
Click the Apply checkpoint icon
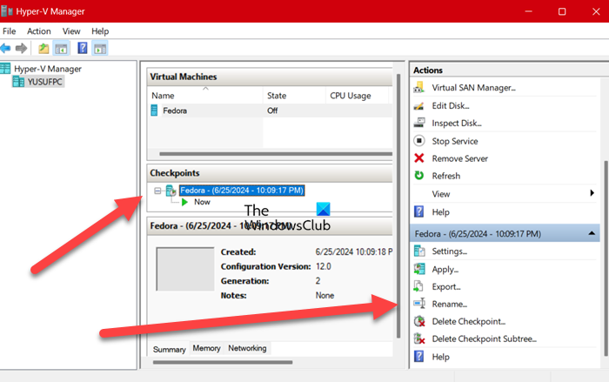point(419,269)
